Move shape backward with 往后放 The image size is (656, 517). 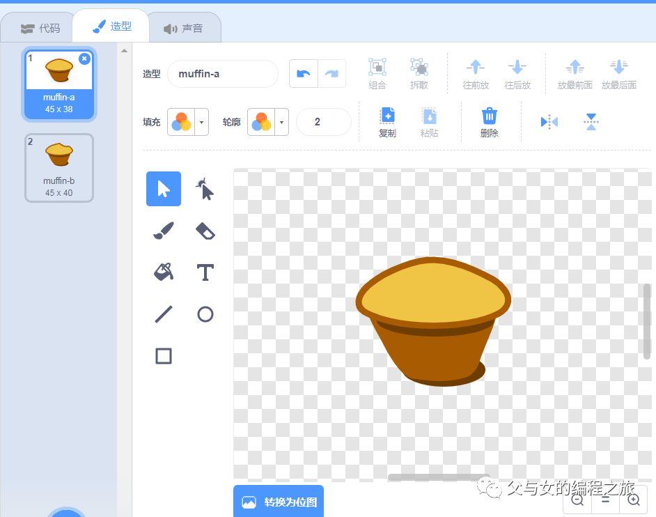[x=517, y=74]
